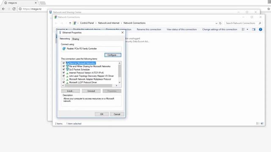Viewport: 271px width, 152px height.
Task: Uncheck QoS Packet Scheduler checkbox
Action: 64,69
